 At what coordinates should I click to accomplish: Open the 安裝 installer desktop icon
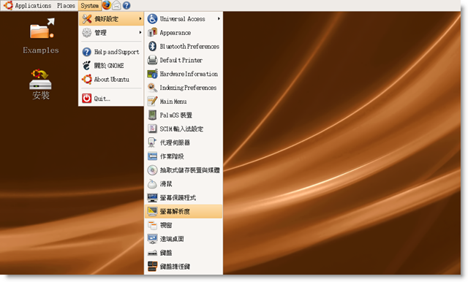pyautogui.click(x=41, y=84)
